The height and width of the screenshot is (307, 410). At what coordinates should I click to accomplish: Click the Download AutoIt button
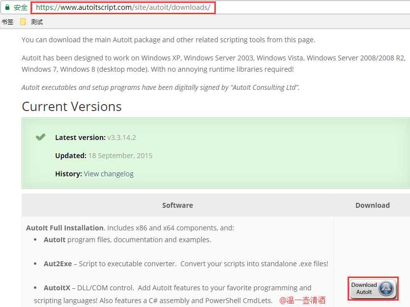click(x=373, y=288)
